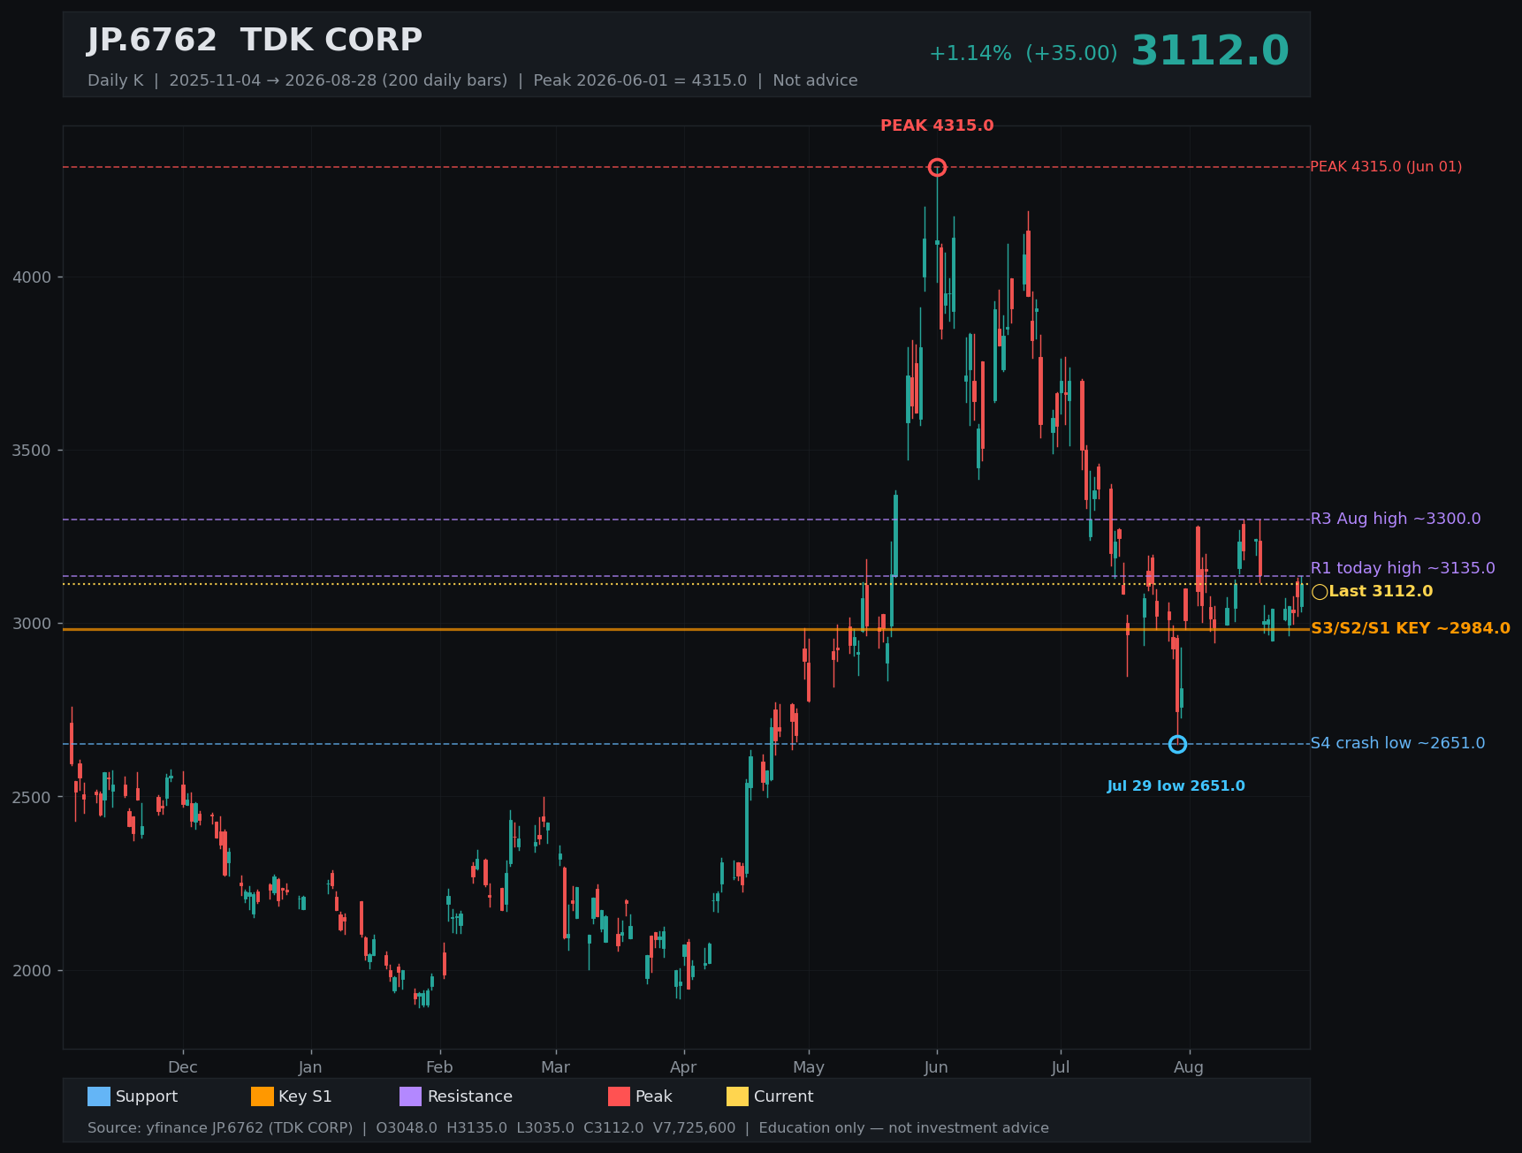The image size is (1522, 1153).
Task: Click the 4000 y-axis tick label
Action: [x=32, y=277]
